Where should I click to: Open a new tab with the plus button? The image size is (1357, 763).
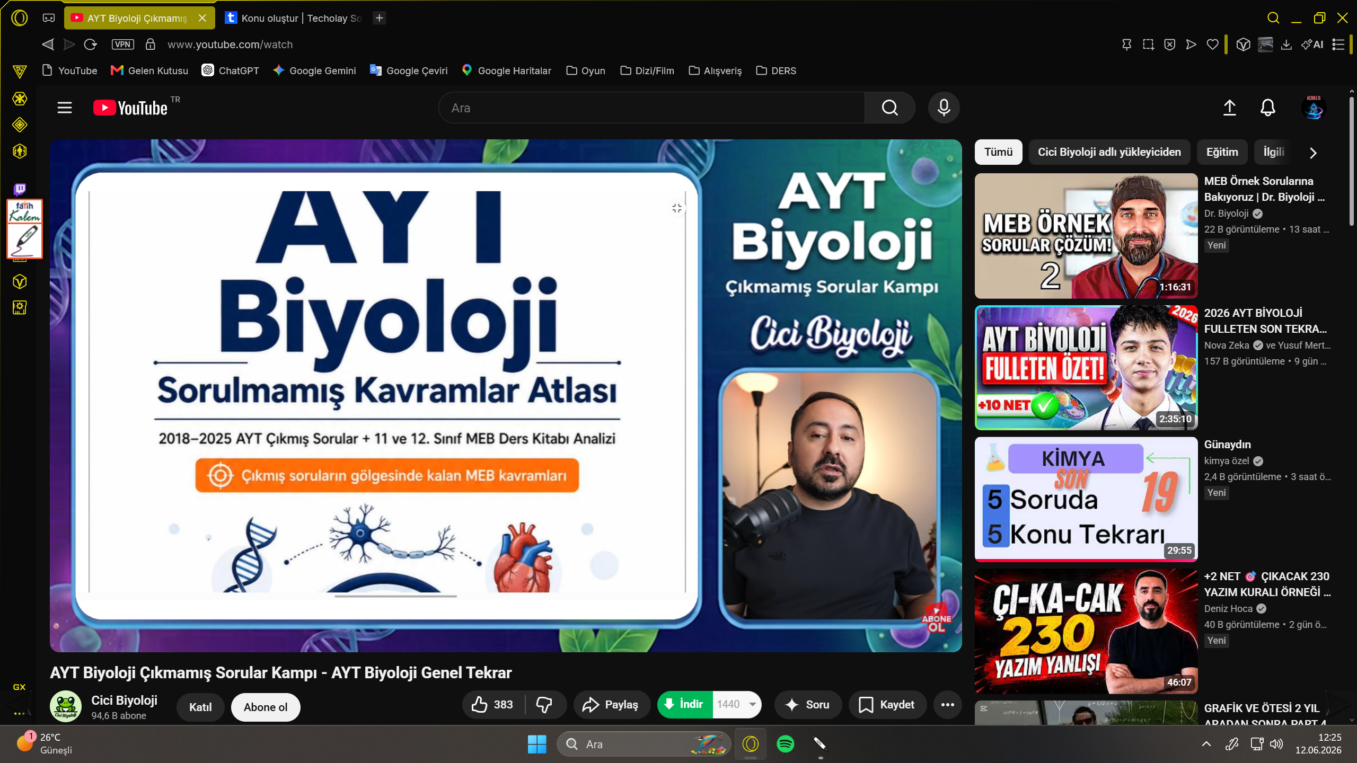tap(380, 18)
